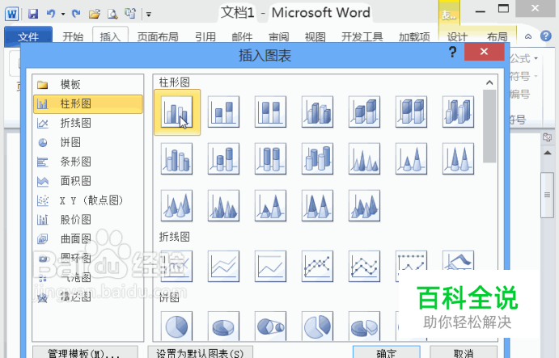559x358 pixels.
Task: Choose the 100% stacked line chart
Action: coord(270,266)
